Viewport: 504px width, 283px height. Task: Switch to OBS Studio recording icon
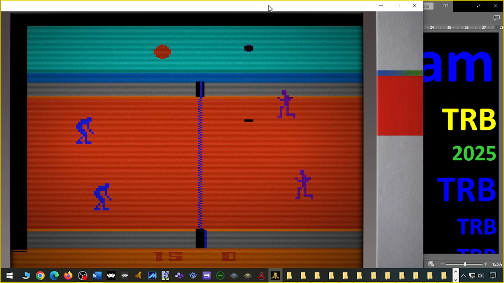[x=83, y=276]
